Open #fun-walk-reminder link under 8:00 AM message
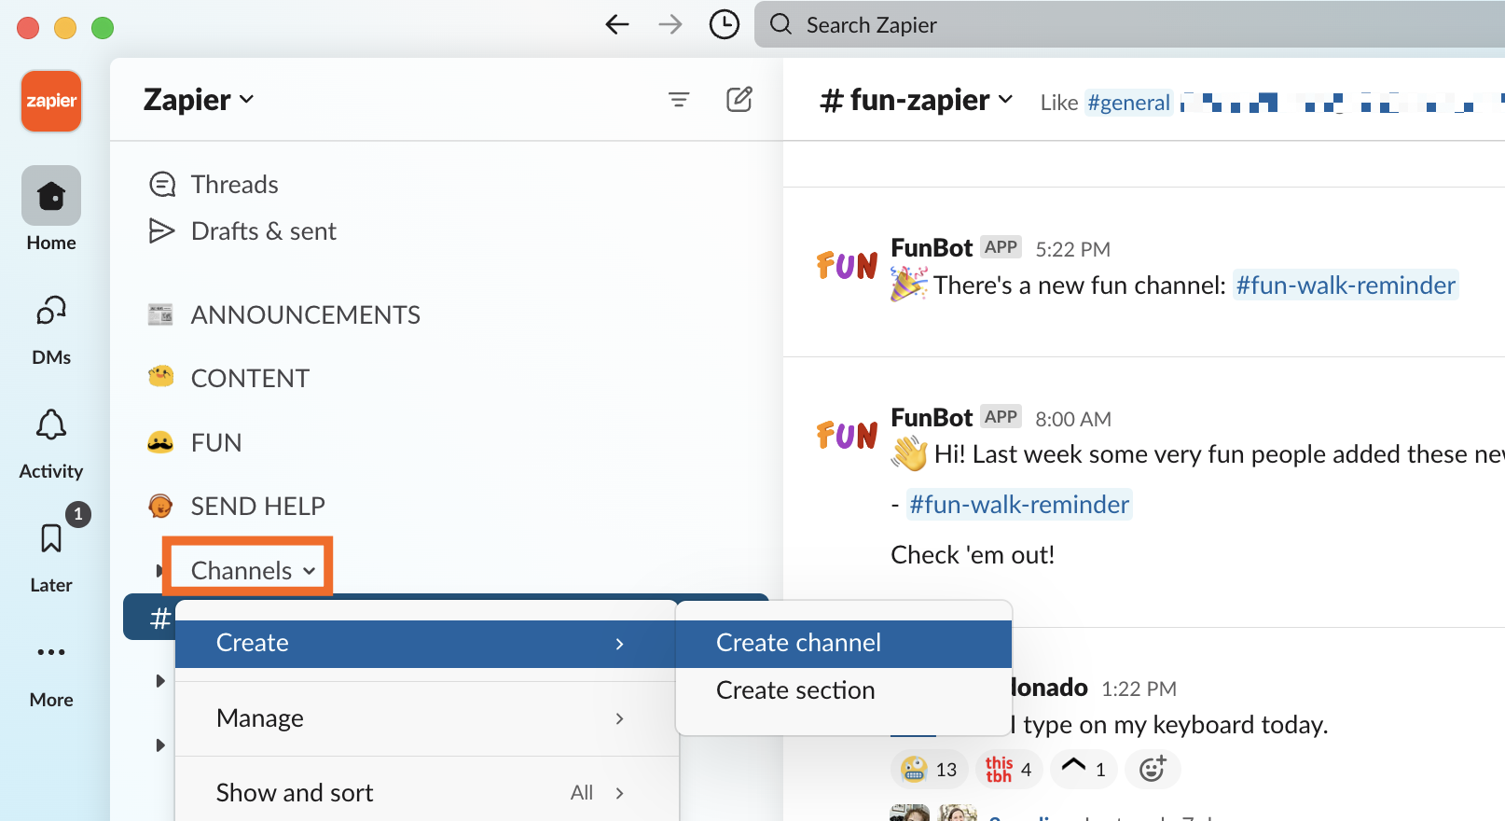 1019,505
